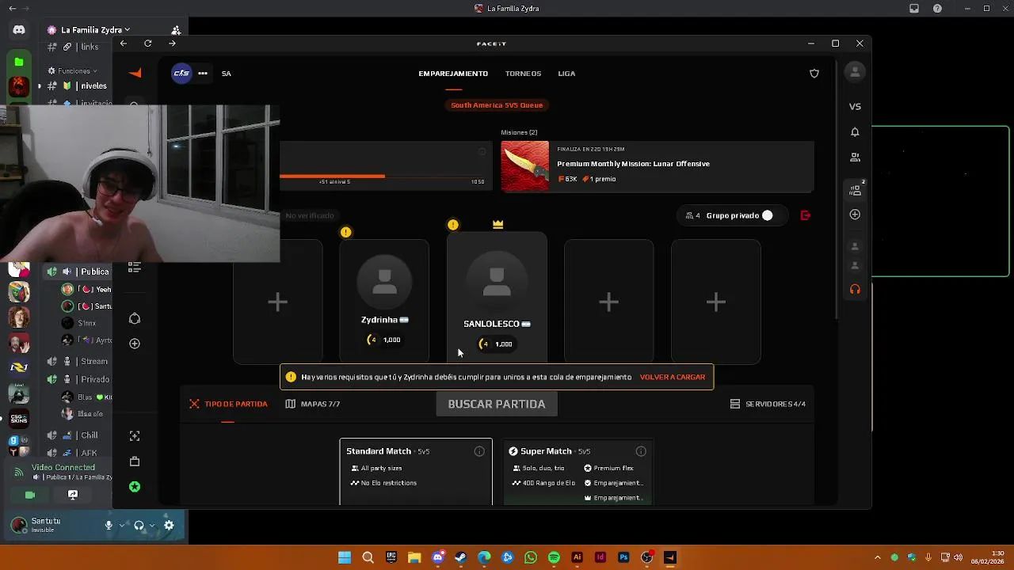Open Discord headphone options arrow
This screenshot has width=1014, height=570.
pyautogui.click(x=151, y=525)
